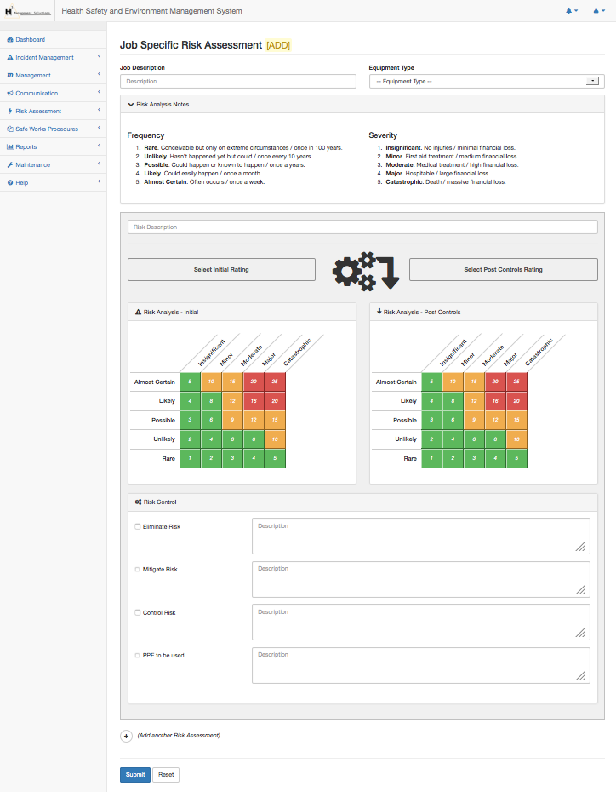Open the Risk Assessment sidebar menu

point(38,112)
